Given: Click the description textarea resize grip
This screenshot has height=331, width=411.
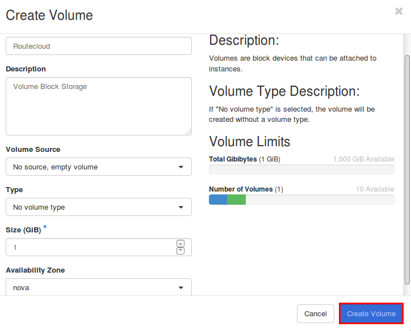Looking at the screenshot, I should tap(188, 132).
